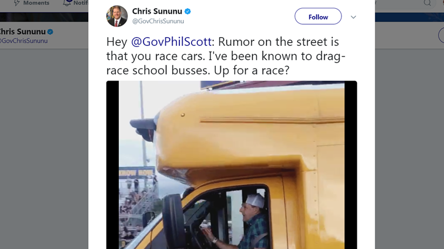This screenshot has width=444, height=249.
Task: Open the Moments lightning bolt icon
Action: [x=17, y=3]
